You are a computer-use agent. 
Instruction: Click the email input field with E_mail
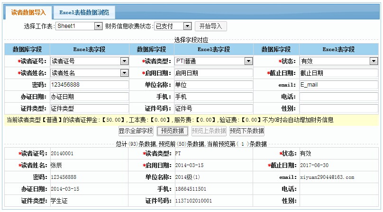click(x=338, y=85)
